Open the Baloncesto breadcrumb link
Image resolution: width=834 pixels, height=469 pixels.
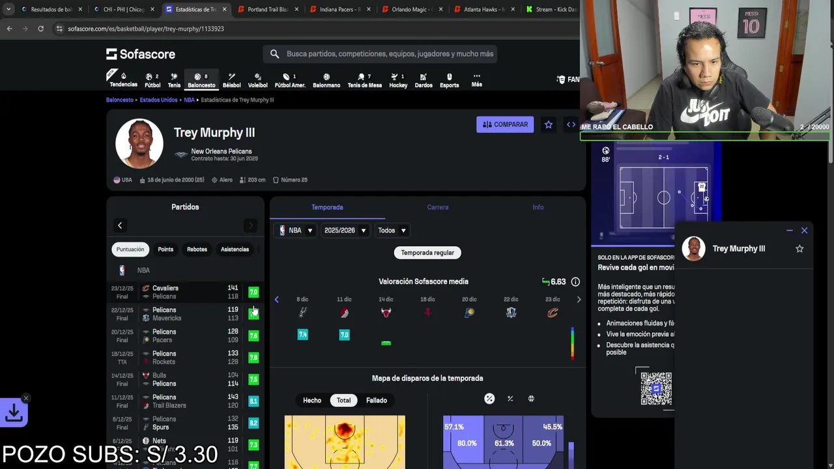[119, 100]
